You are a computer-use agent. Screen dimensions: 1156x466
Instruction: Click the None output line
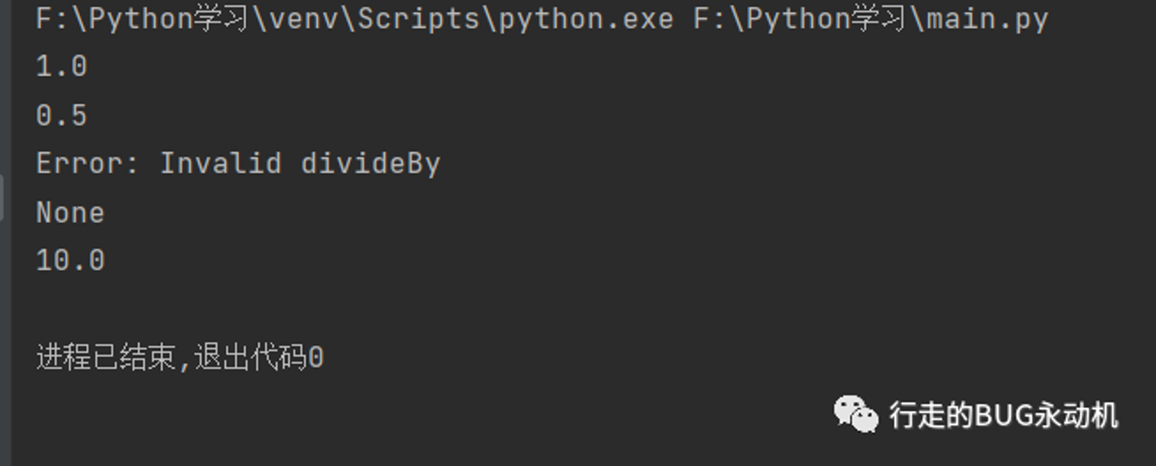click(x=71, y=213)
